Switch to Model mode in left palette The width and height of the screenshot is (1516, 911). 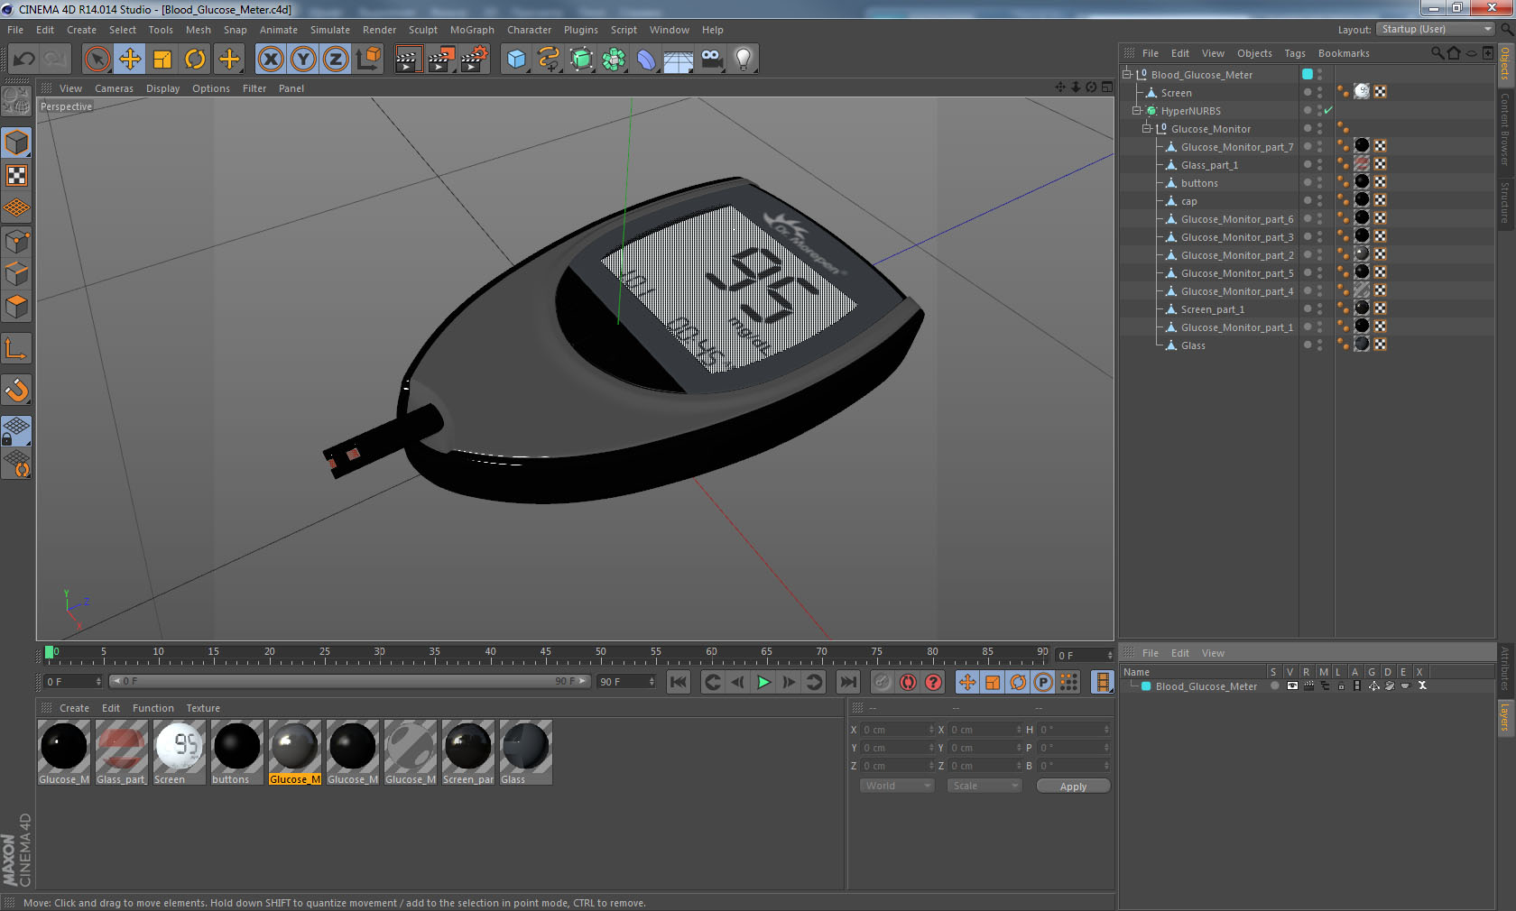(16, 143)
